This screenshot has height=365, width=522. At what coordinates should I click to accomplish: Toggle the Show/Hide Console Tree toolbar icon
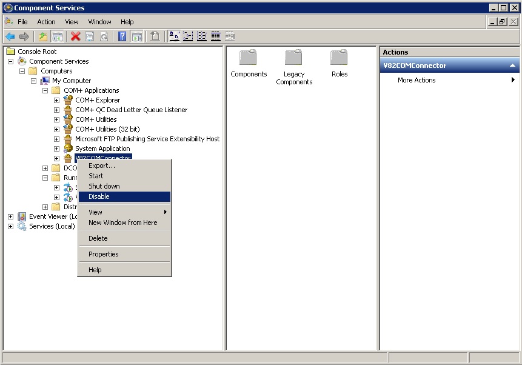tap(57, 36)
